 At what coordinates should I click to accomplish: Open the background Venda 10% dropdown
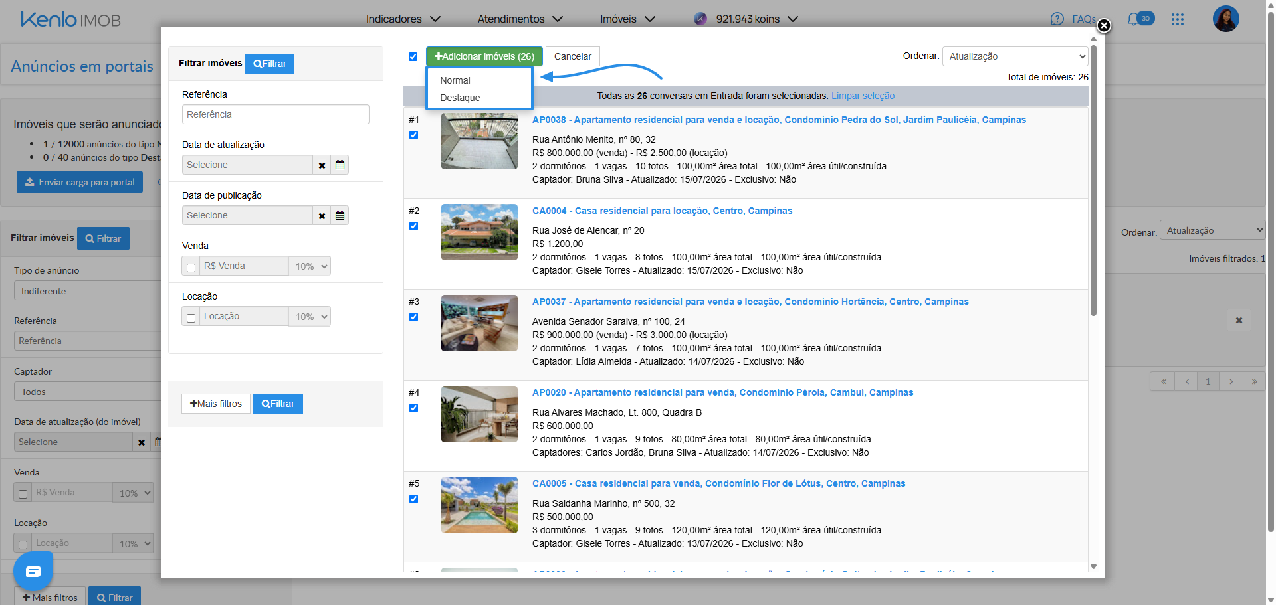(133, 493)
